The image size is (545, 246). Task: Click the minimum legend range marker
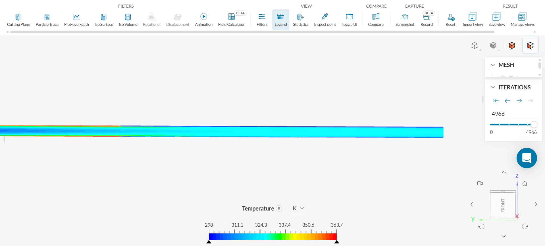coord(209,242)
